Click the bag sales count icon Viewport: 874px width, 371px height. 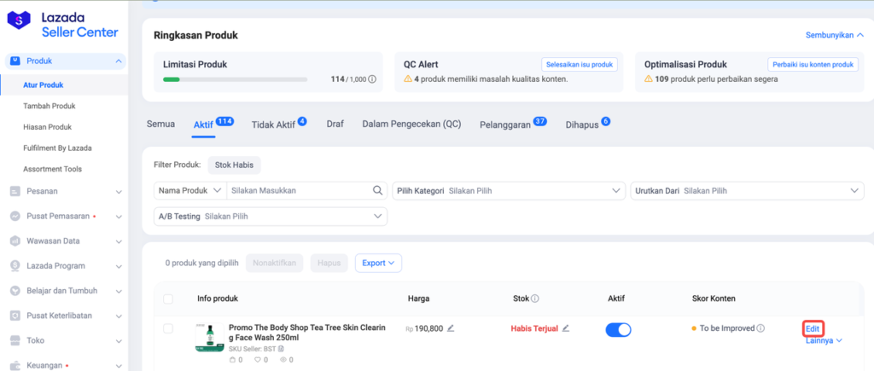point(233,360)
